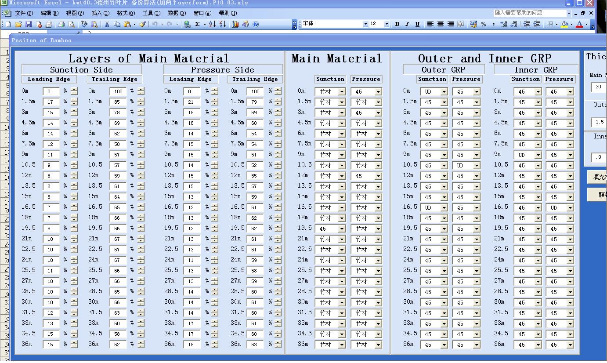The height and width of the screenshot is (363, 607).
Task: Sort ascending with the A-Z icon
Action: click(212, 24)
